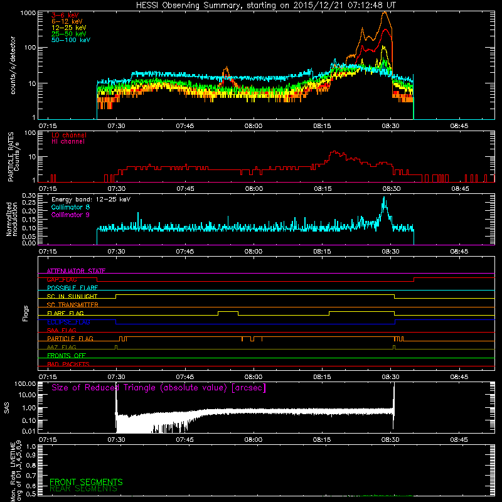502x502 pixels.
Task: Click the ATTENUATOR_STATE flag label
Action: point(76,271)
